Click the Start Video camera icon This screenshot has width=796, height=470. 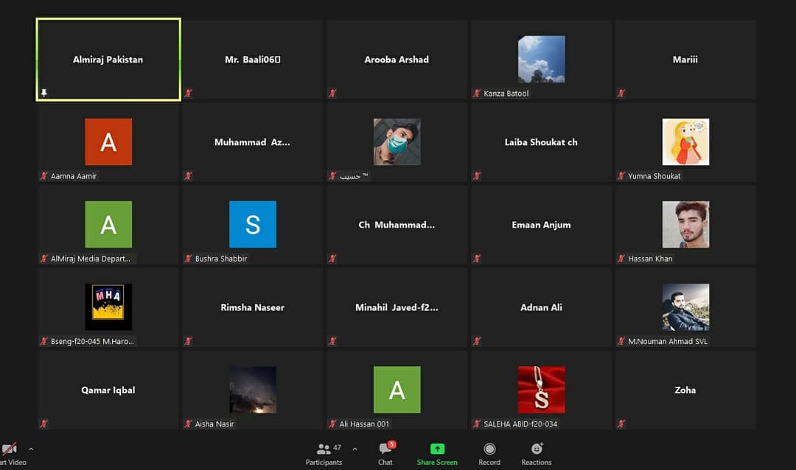pos(9,449)
